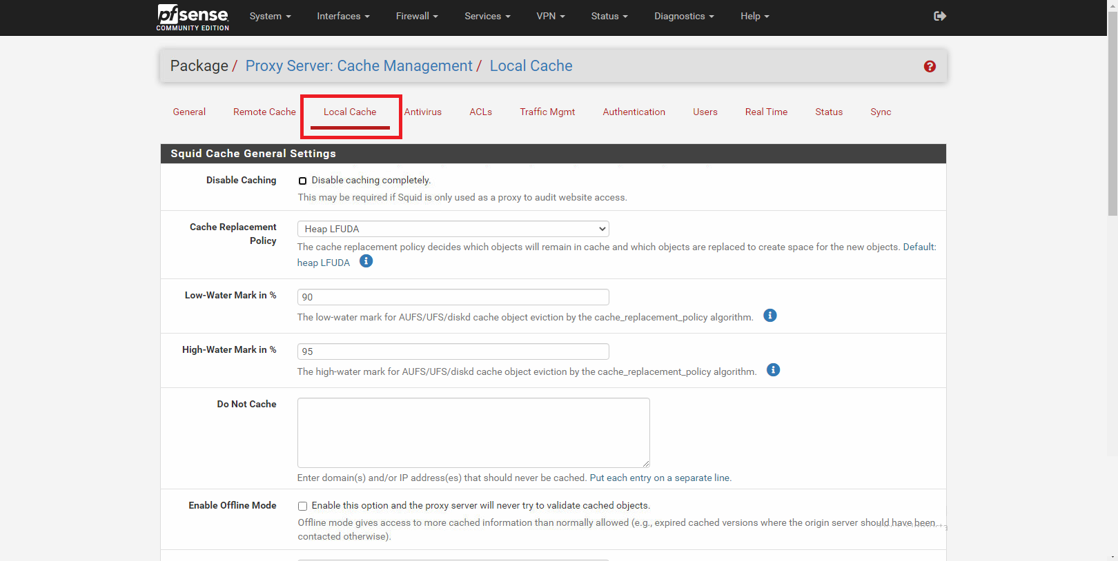
Task: Open the Status tab below the breadcrumb
Action: 829,112
